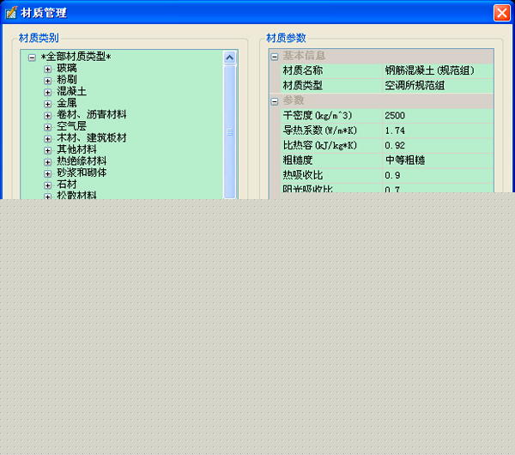The width and height of the screenshot is (515, 455).
Task: Edit the 比热容 value 0.92
Action: tap(438, 146)
